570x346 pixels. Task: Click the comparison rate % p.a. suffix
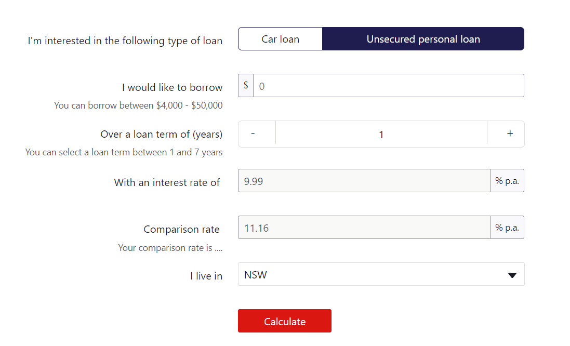(x=507, y=228)
